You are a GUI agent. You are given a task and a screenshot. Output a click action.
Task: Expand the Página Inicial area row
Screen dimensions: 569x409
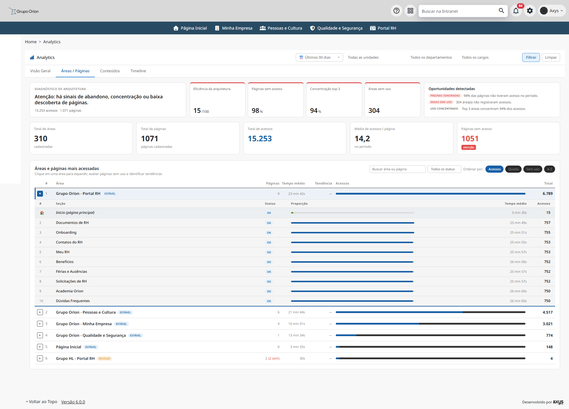point(40,347)
